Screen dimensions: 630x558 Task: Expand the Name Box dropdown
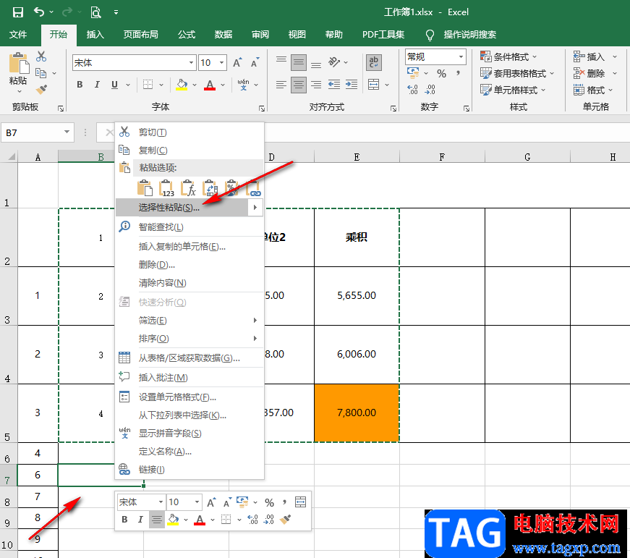pyautogui.click(x=67, y=132)
